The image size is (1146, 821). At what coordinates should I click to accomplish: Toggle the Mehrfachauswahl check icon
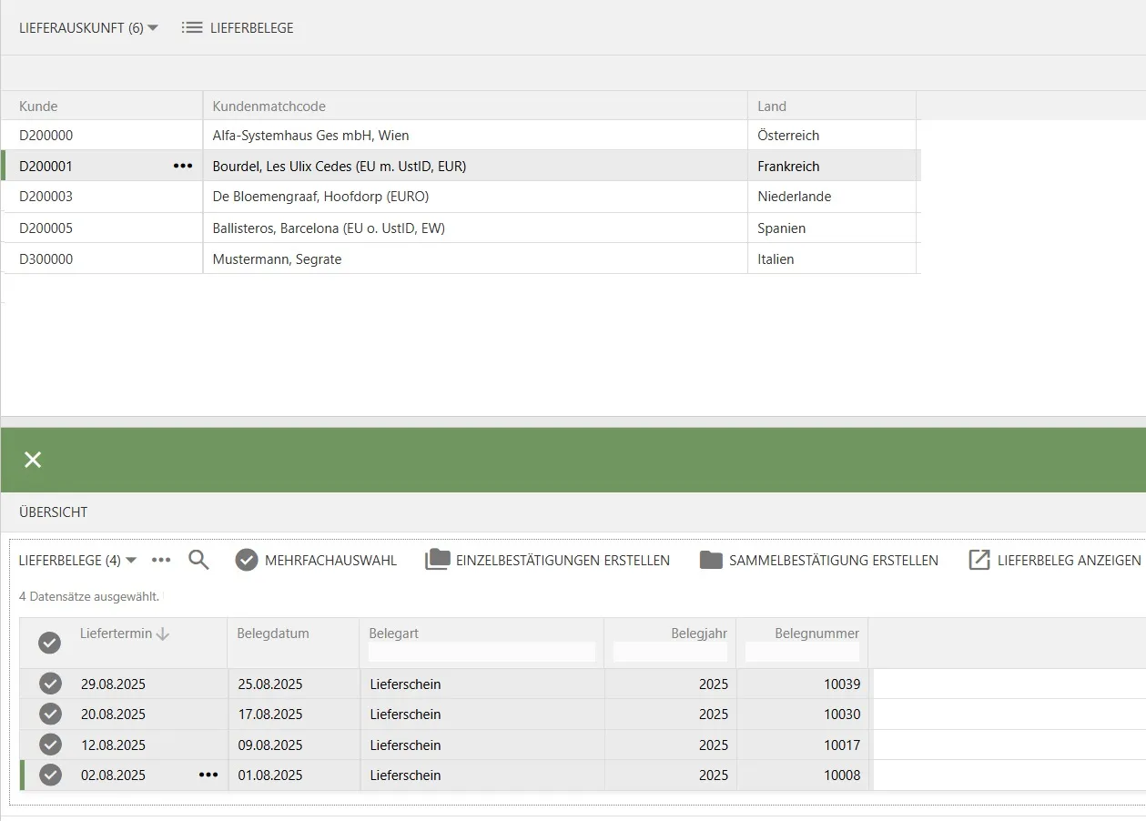pos(247,560)
